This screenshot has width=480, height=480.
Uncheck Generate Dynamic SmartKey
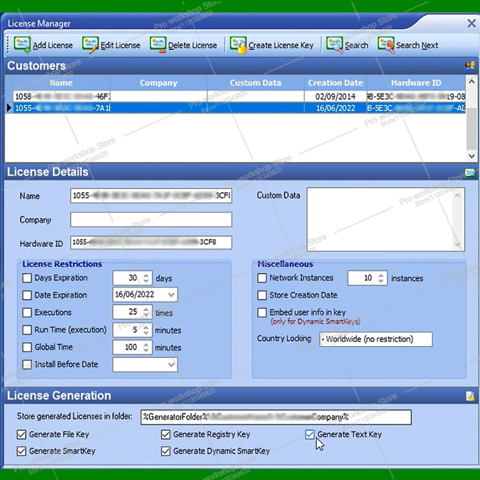coord(166,451)
